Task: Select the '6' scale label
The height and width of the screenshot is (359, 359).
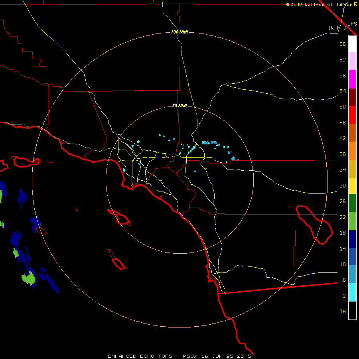Action: pyautogui.click(x=344, y=280)
